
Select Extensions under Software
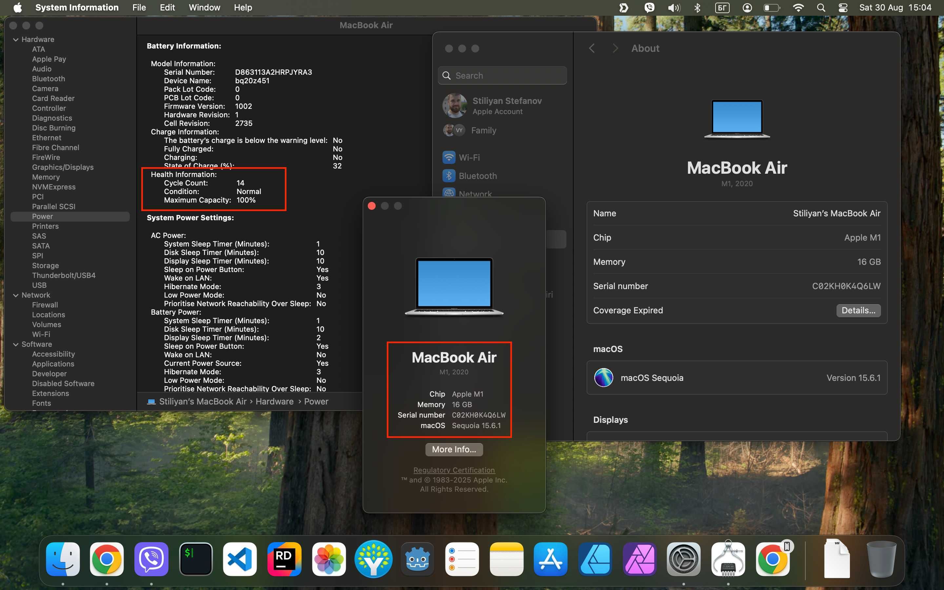point(50,393)
